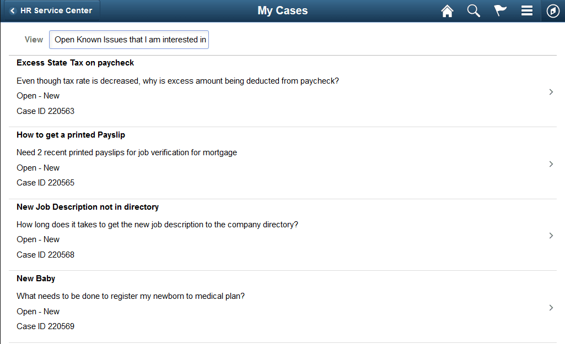Open the View filter dropdown
Viewport: 565px width, 344px height.
click(x=128, y=40)
